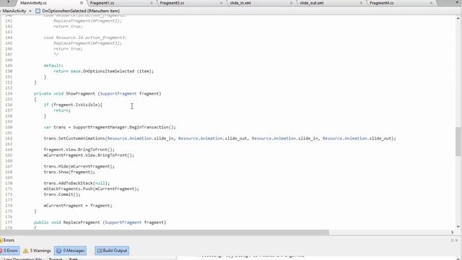Close the slide_out.xml tab
This screenshot has height=260, width=462.
click(x=361, y=3)
